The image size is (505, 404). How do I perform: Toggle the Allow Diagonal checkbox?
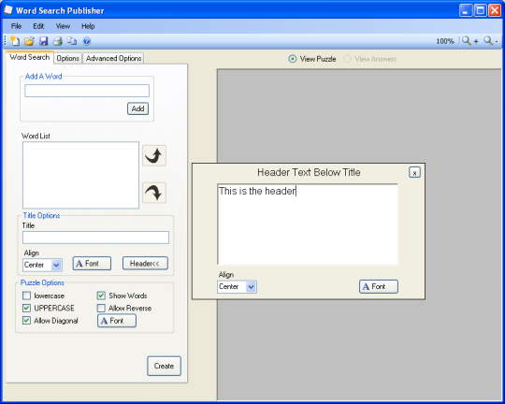click(x=27, y=321)
